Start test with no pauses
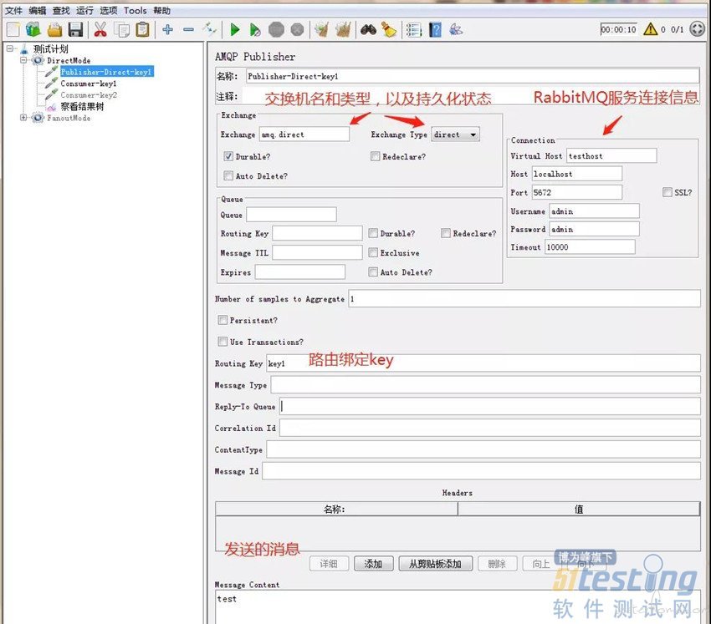Screen dimensions: 711x624 pyautogui.click(x=255, y=30)
